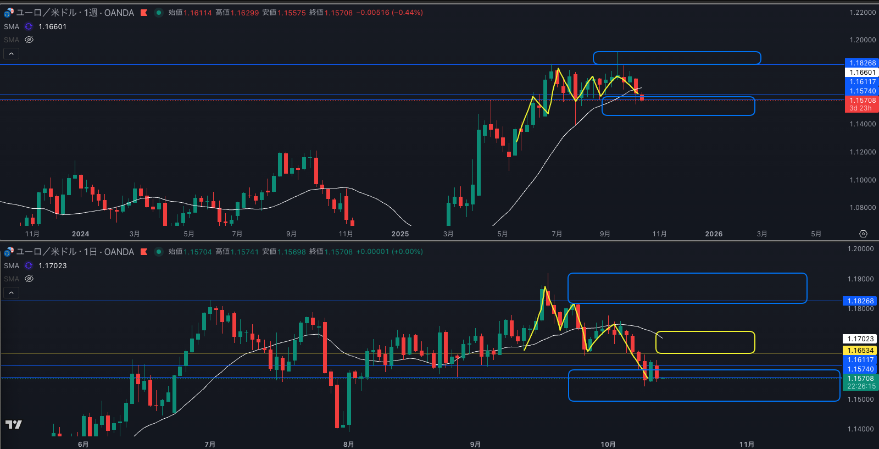Select the yellow rectangle drawing on daily chart
The height and width of the screenshot is (449, 879).
tap(705, 342)
